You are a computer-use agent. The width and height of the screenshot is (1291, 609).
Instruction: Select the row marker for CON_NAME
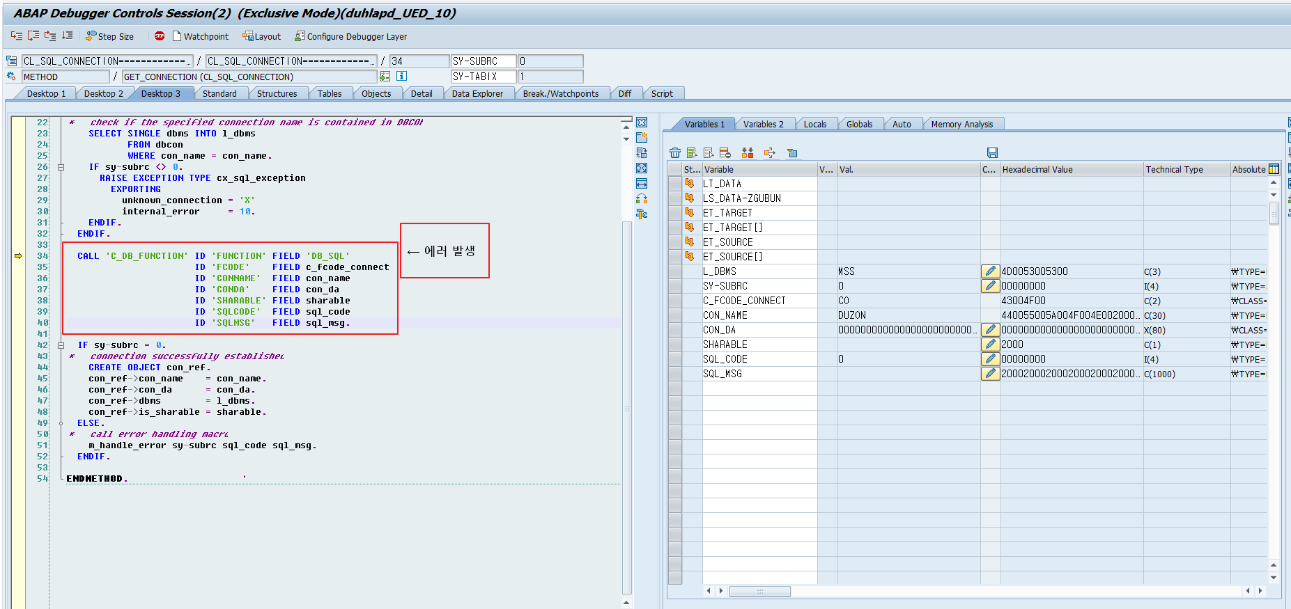pos(674,315)
